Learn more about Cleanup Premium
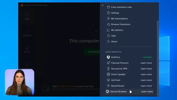This screenshot has width=177, height=100. tap(146, 63)
